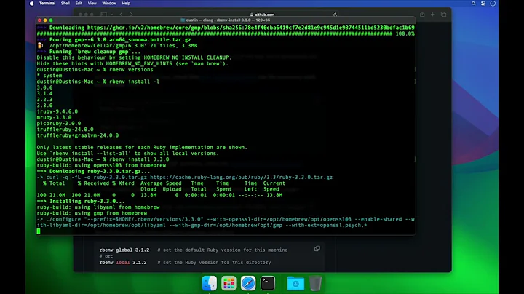
Task: Open the Edit menu
Action: (x=79, y=4)
